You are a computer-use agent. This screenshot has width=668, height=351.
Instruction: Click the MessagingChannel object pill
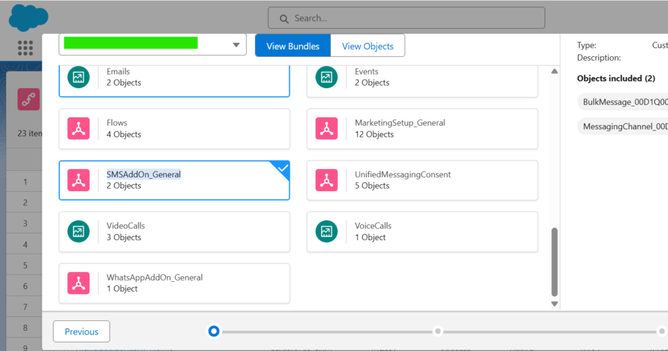click(622, 127)
